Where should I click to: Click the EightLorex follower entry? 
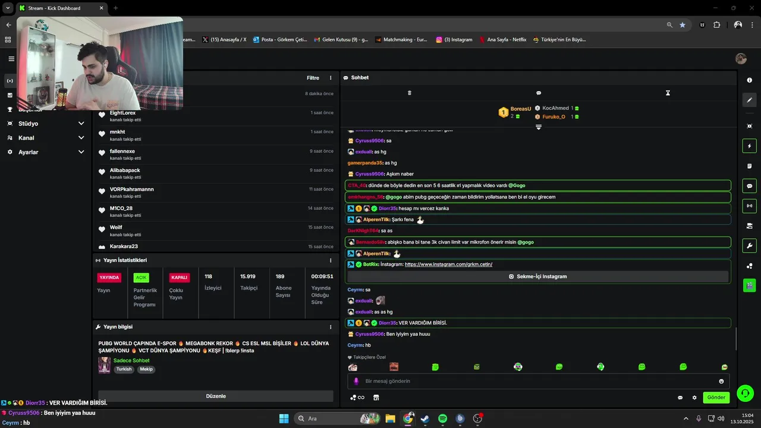point(216,116)
